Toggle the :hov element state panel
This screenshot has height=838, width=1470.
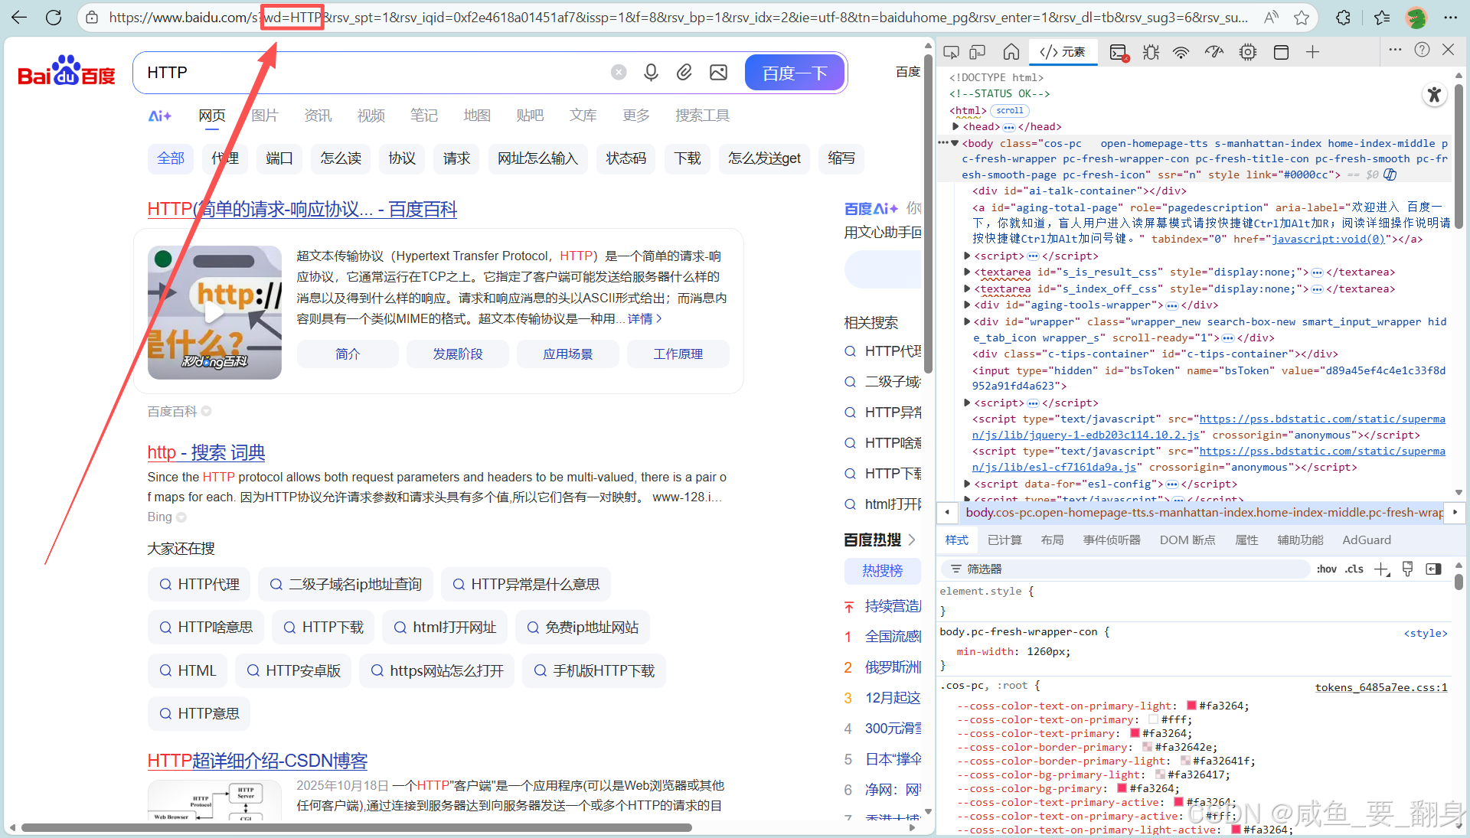1327,569
